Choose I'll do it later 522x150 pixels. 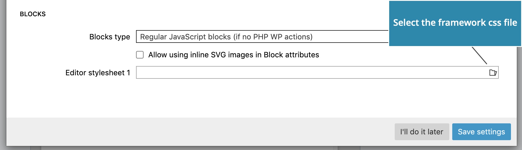tap(422, 132)
